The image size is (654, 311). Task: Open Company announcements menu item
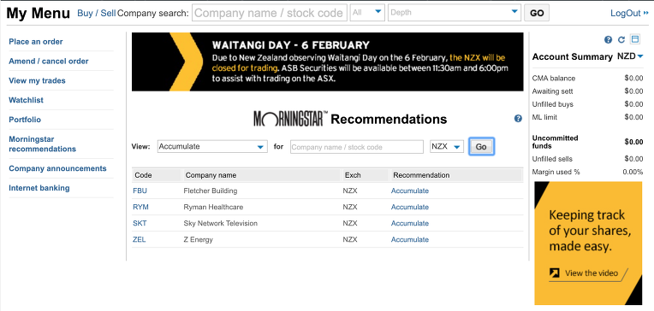coord(57,168)
